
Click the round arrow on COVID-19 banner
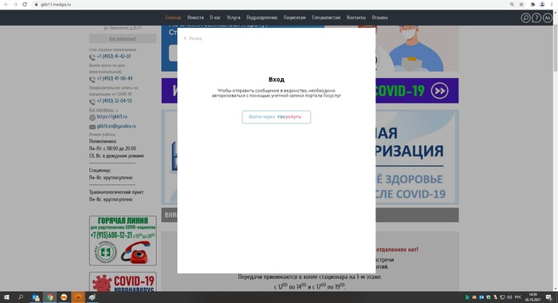pos(439,91)
